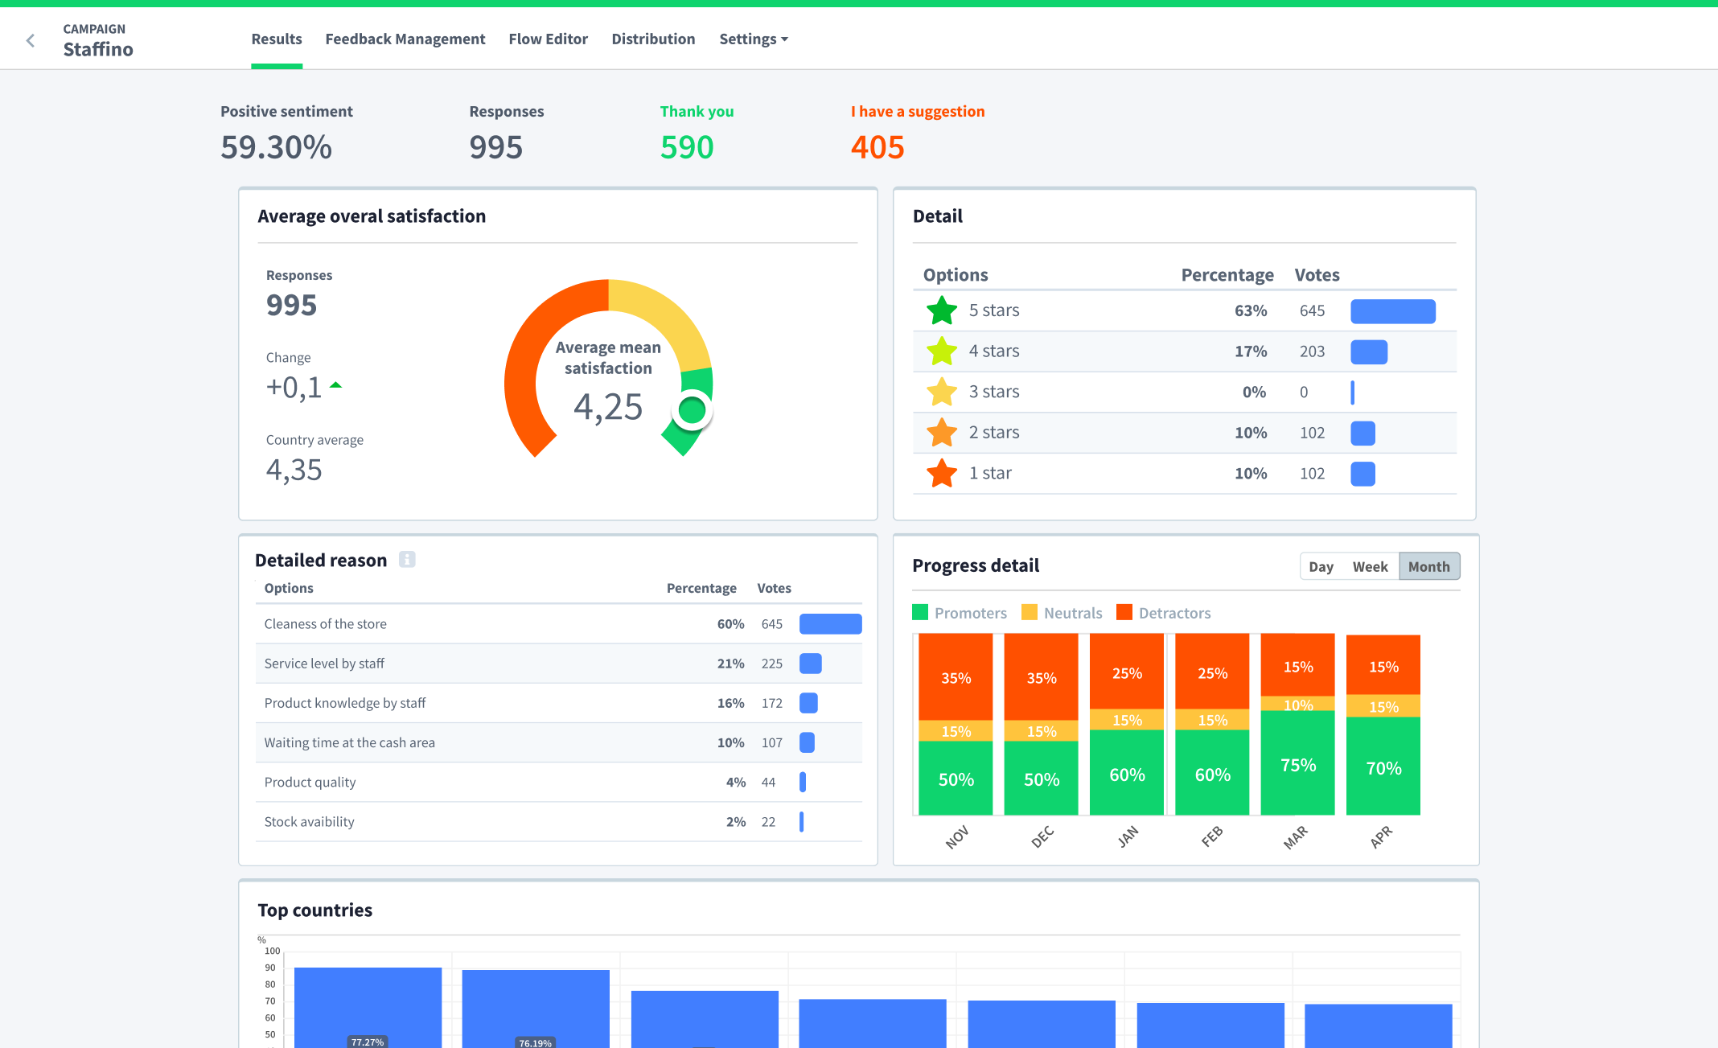Open the Flow Editor tab
This screenshot has height=1048, width=1718.
[x=548, y=39]
